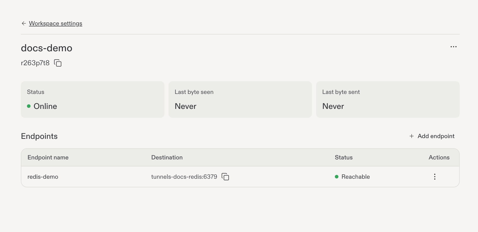
Task: Copy the tunnel ID r263p7t8
Action: pyautogui.click(x=58, y=63)
